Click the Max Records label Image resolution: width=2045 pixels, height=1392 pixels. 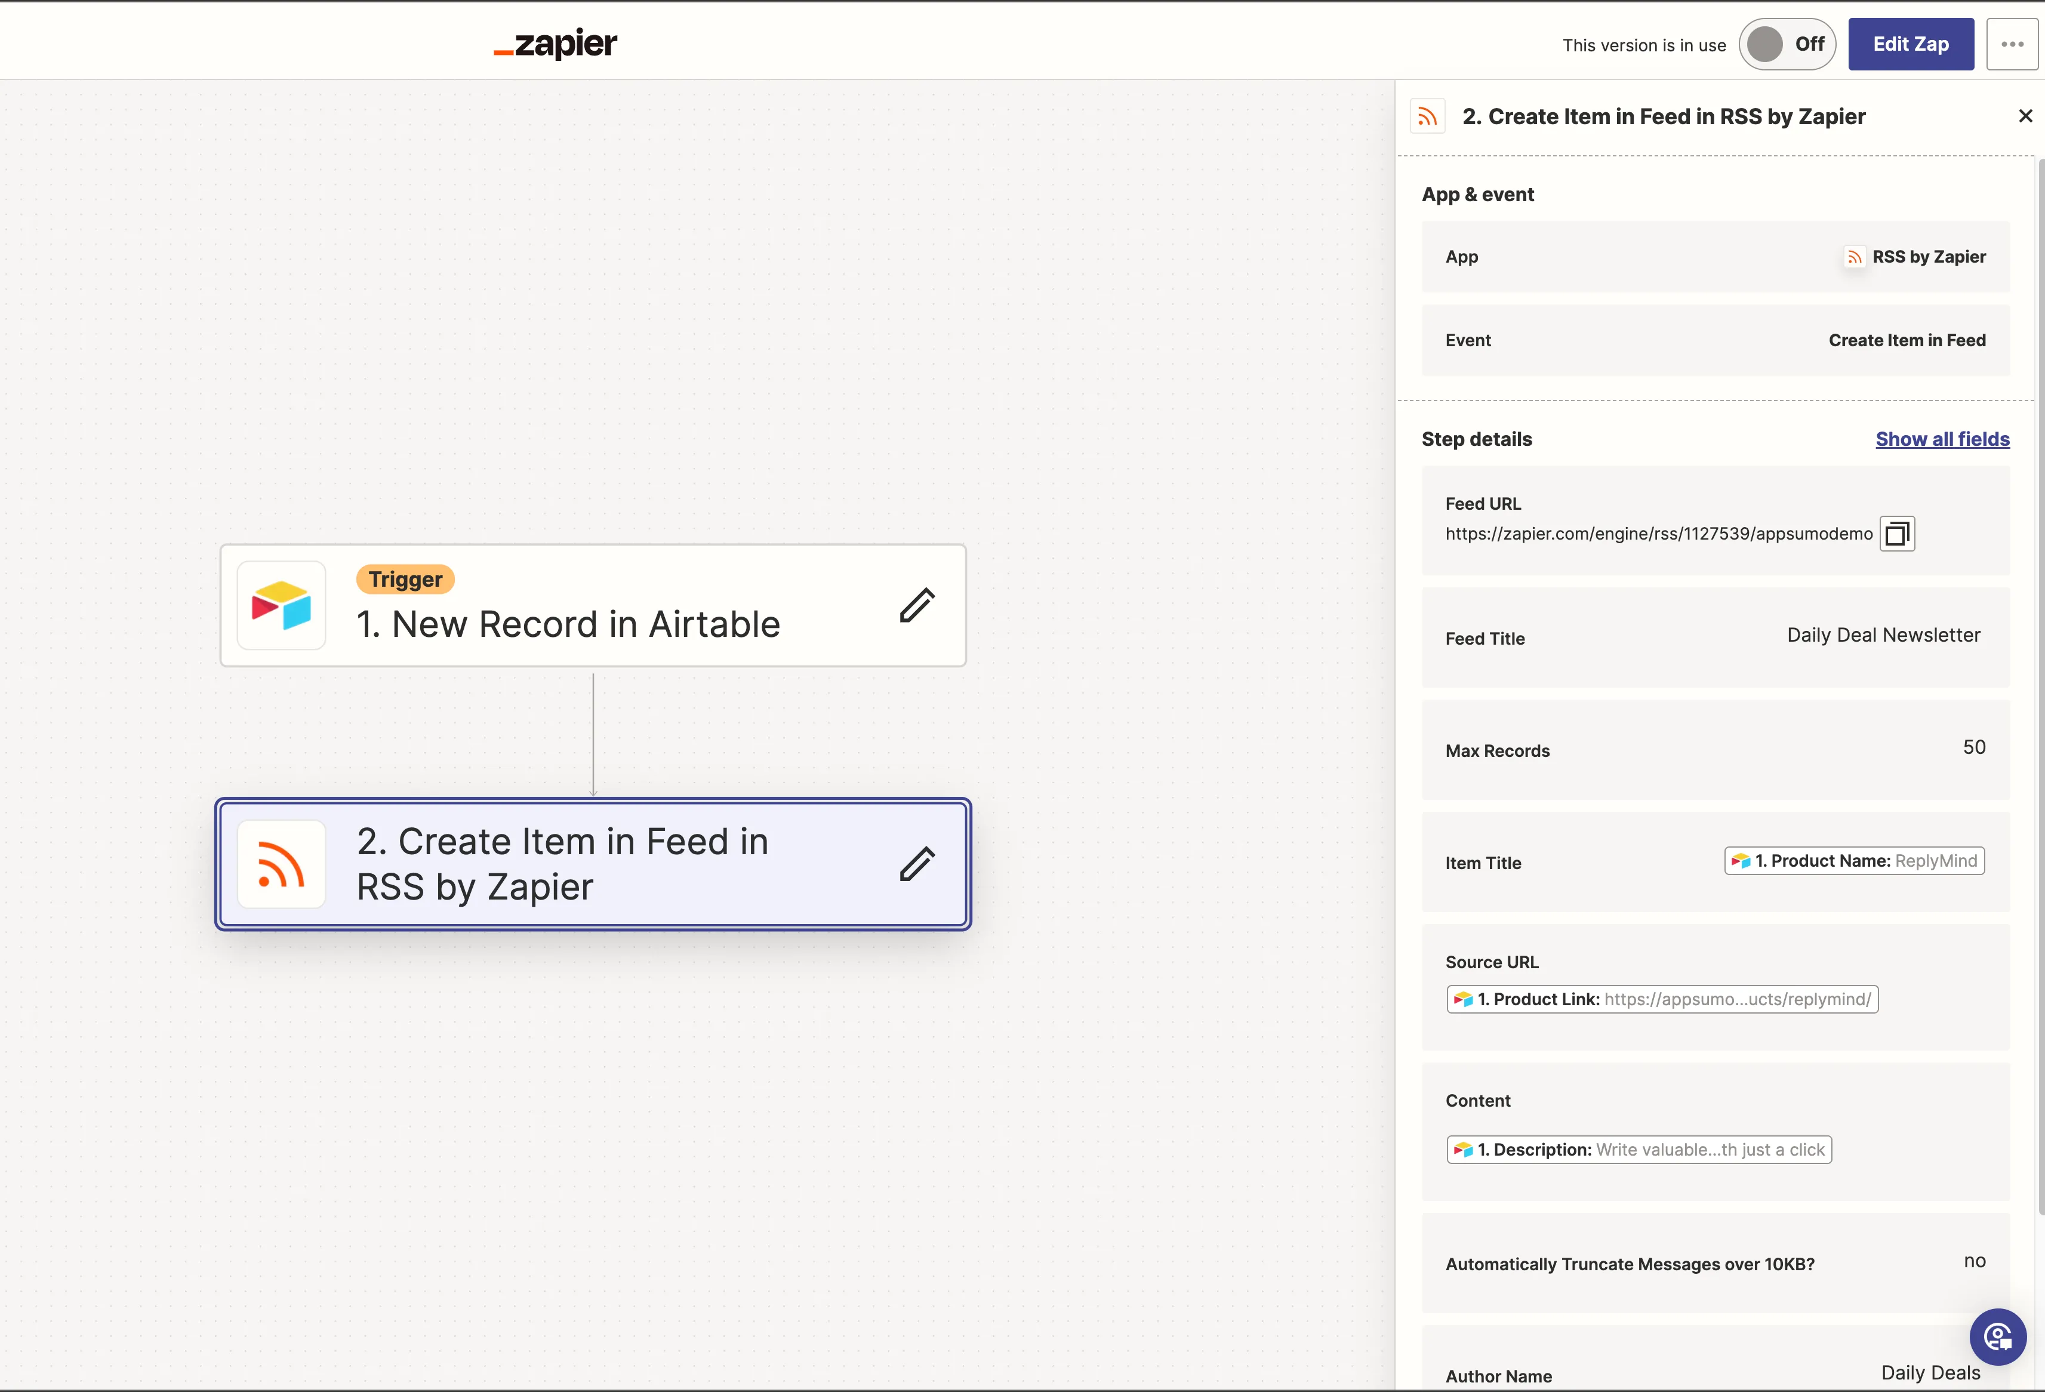[1497, 752]
